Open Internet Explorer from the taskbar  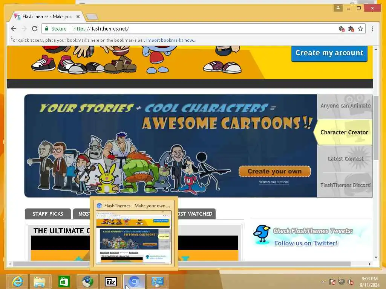[x=17, y=281]
